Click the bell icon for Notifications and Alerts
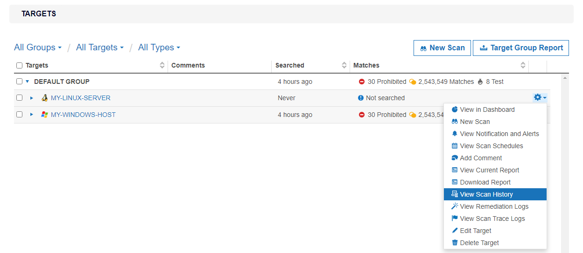 pyautogui.click(x=455, y=134)
